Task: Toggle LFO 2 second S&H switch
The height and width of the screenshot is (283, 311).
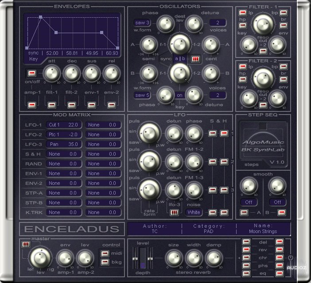Action: coord(224,162)
